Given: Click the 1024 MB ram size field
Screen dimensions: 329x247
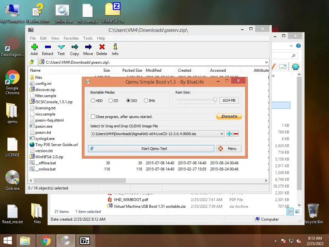Looking at the screenshot, I should click(229, 100).
